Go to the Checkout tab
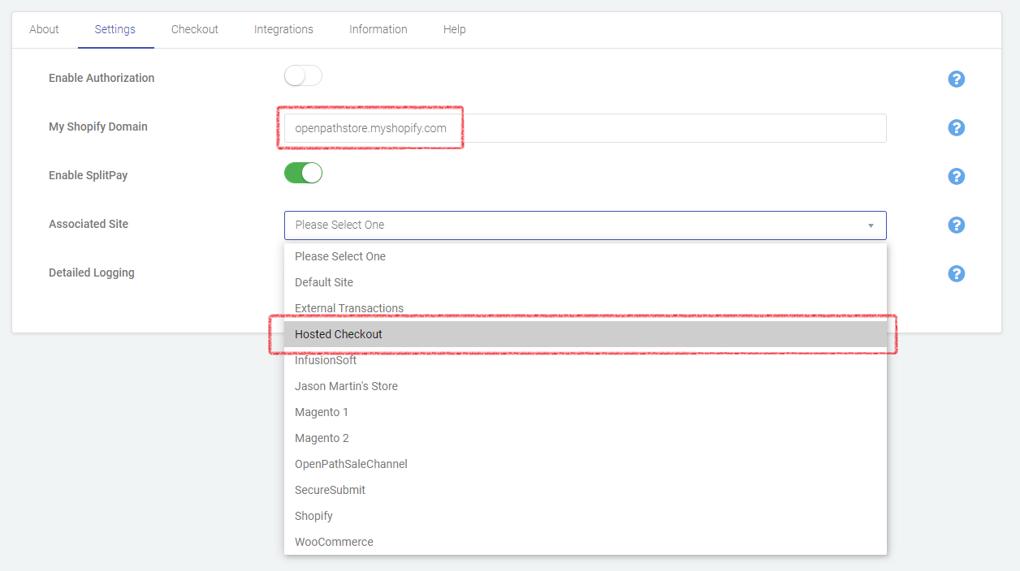The image size is (1020, 571). 195,29
